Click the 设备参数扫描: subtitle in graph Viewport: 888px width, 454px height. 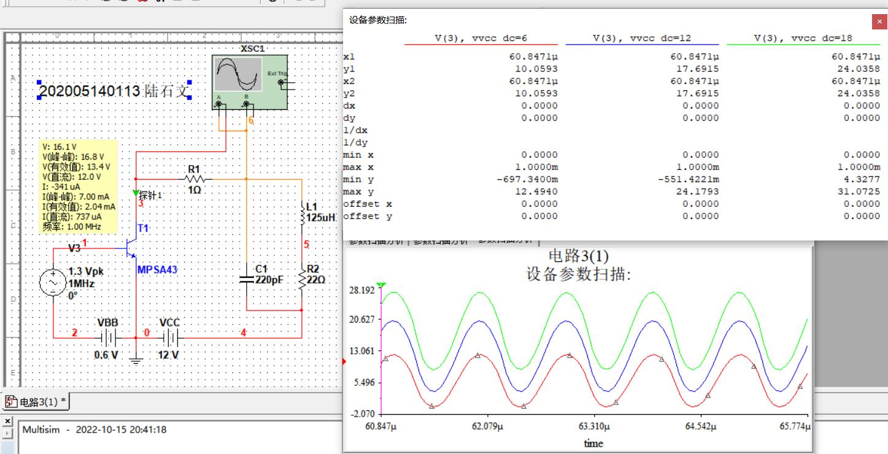578,274
